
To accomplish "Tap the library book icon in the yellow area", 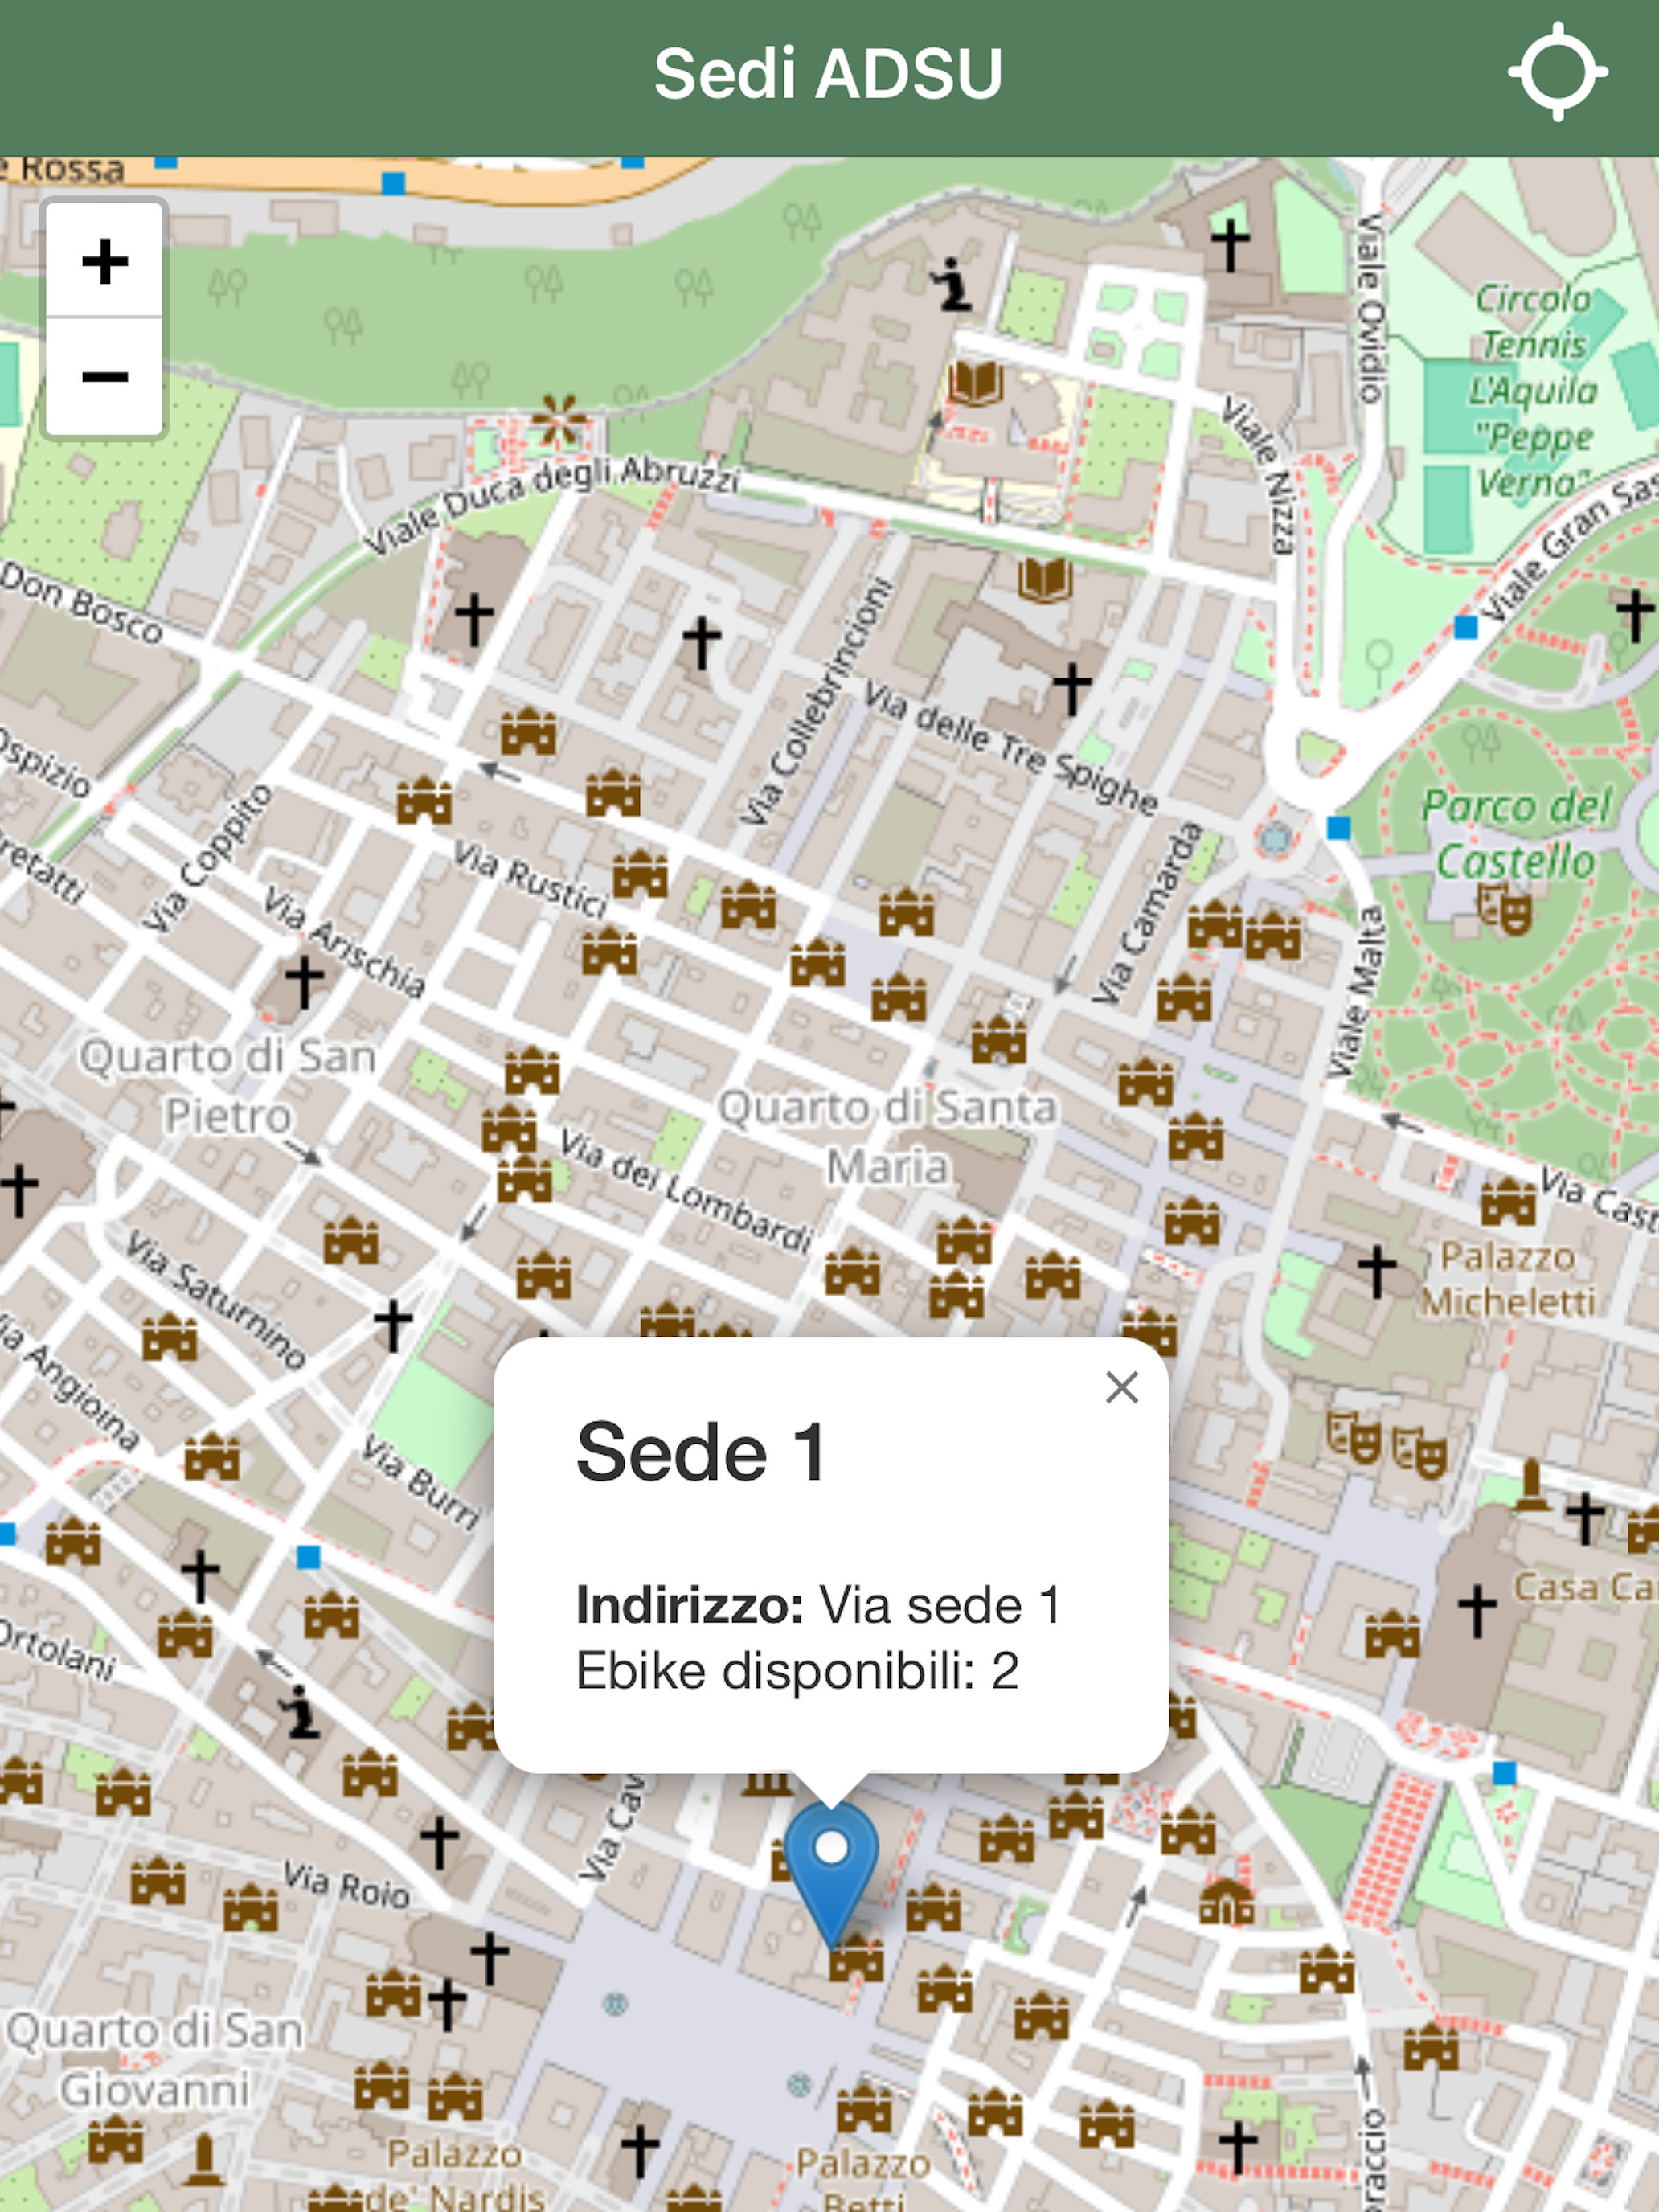I will 976,382.
